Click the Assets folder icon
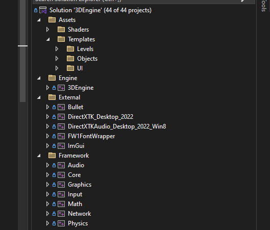Viewport: 270px width, 230px height. pos(52,20)
